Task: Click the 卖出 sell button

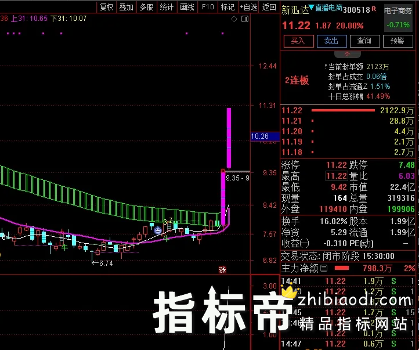Action: pyautogui.click(x=331, y=41)
